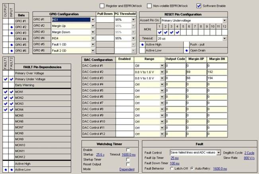
Task: Expand the GPIO #3 Margin Down dropdown
Action: tap(92, 32)
